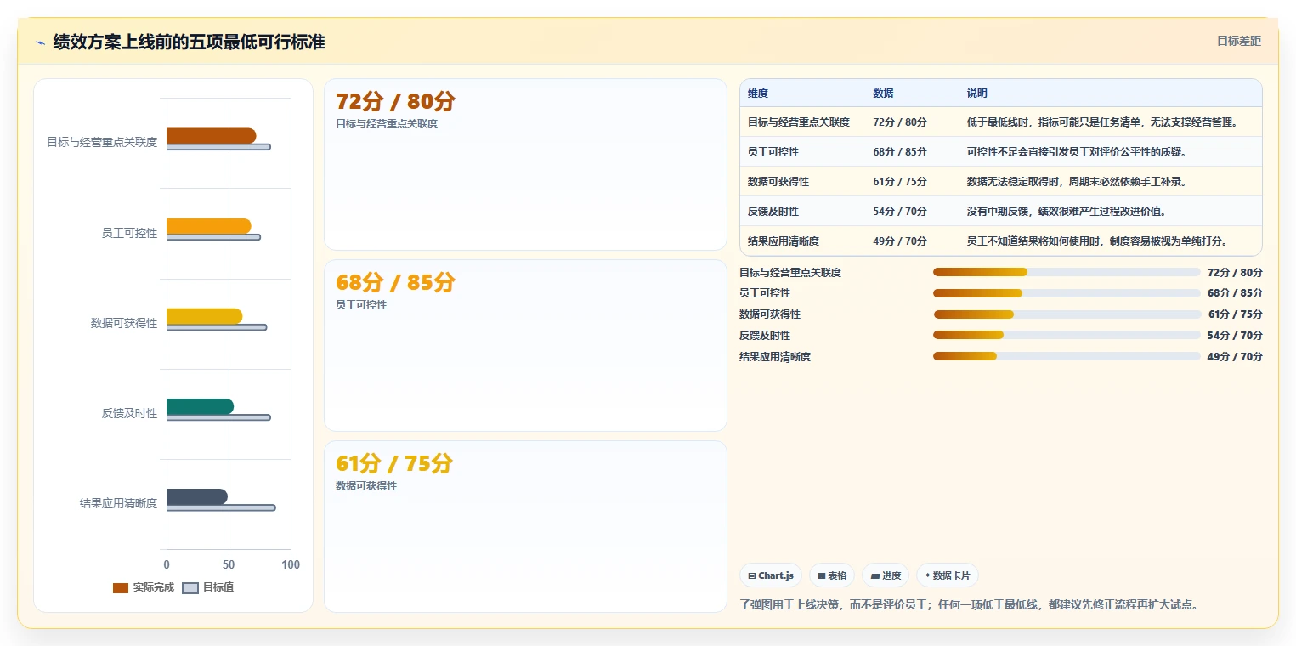
Task: Toggle the 实际完成 legend item in the chart
Action: (143, 587)
